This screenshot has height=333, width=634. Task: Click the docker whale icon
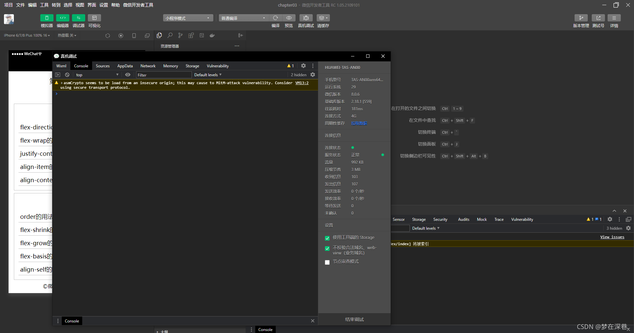click(212, 35)
